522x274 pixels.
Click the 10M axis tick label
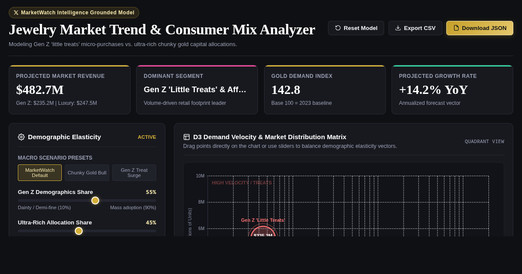coord(200,176)
